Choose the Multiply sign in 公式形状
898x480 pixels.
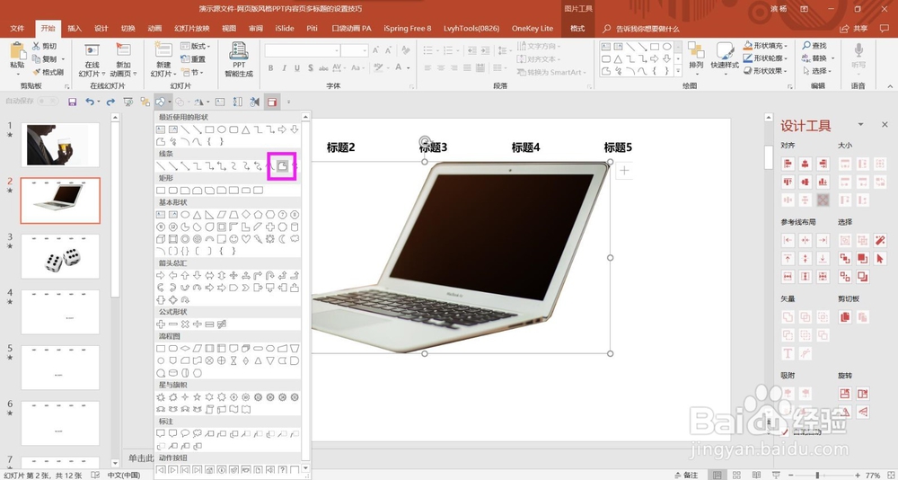[x=185, y=324]
